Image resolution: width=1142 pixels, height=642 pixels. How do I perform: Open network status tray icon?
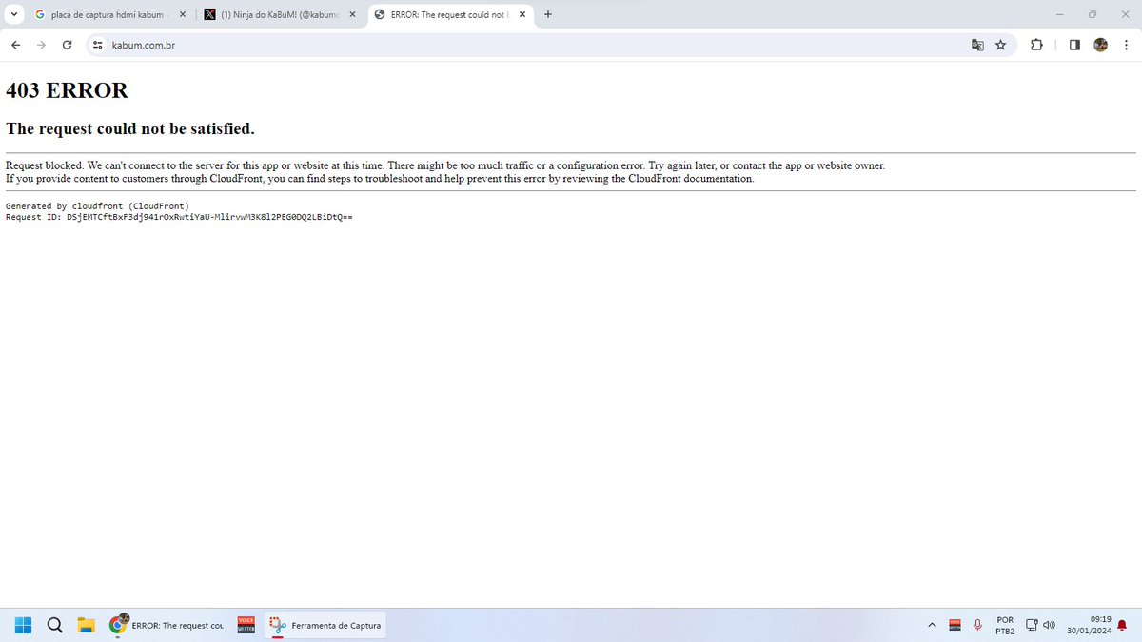pos(1032,625)
